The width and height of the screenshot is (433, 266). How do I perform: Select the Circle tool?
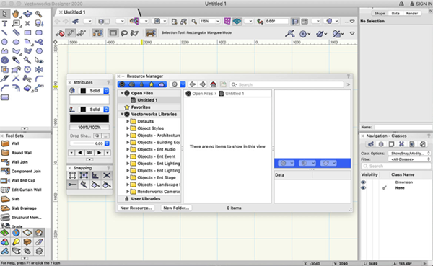5,42
